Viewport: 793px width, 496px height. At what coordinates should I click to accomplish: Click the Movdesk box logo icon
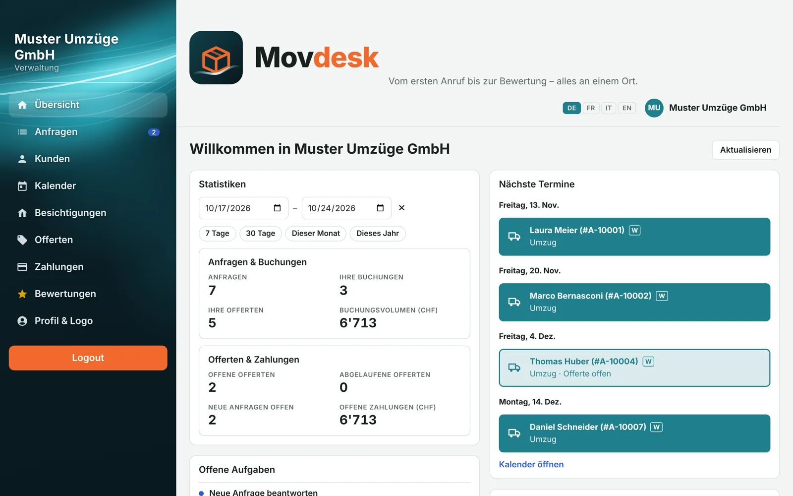(216, 58)
